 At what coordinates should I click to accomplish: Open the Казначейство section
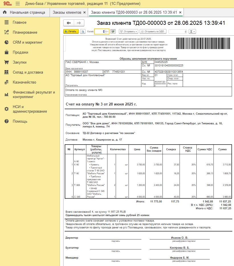[30, 82]
